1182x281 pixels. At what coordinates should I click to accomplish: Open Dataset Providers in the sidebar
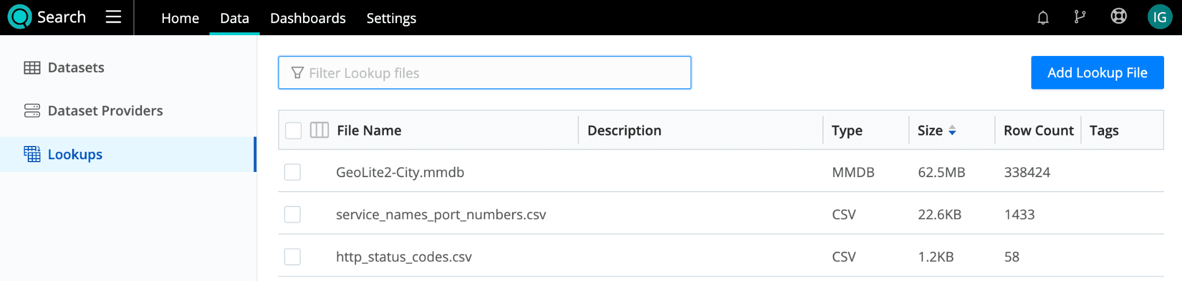point(105,111)
